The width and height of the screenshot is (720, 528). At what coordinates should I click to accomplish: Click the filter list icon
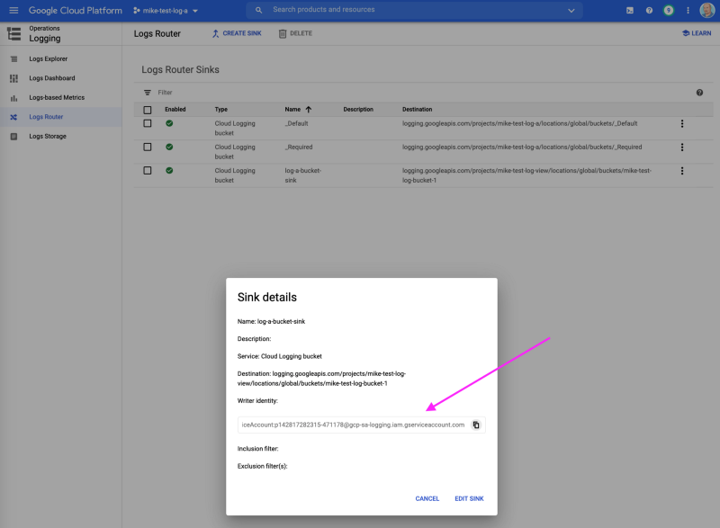(x=148, y=93)
